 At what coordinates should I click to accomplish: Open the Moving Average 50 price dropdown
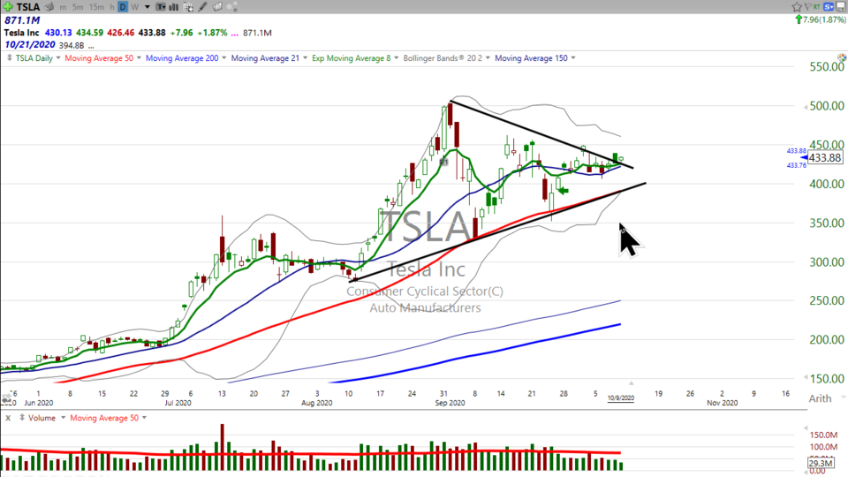point(139,58)
